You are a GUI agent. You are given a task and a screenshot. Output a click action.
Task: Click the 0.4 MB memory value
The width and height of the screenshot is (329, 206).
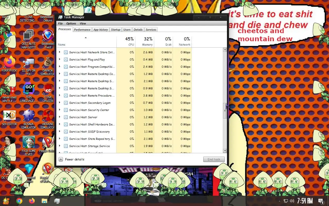148,59
